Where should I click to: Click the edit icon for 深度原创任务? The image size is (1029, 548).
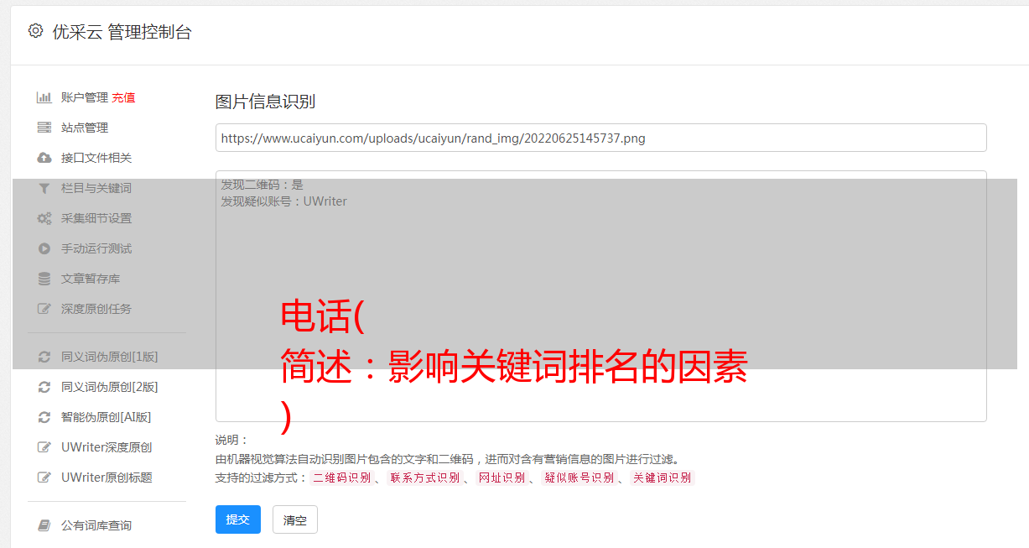click(x=44, y=309)
